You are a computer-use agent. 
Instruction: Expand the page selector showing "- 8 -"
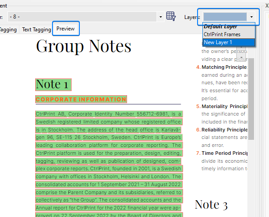tap(160, 17)
